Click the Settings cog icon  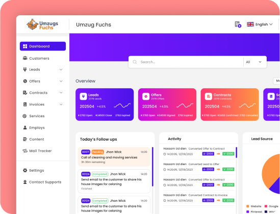click(25, 170)
